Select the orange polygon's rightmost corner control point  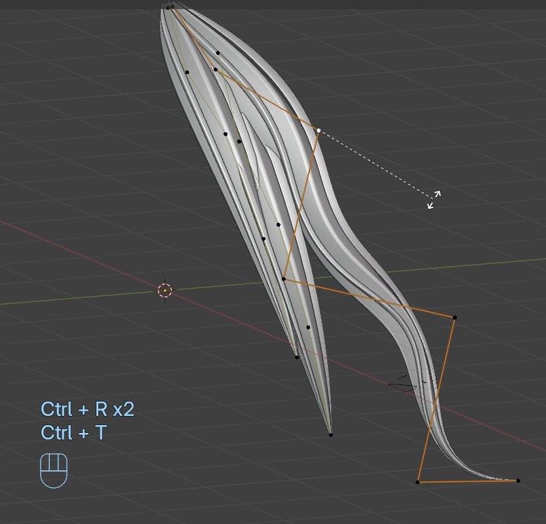[x=455, y=317]
